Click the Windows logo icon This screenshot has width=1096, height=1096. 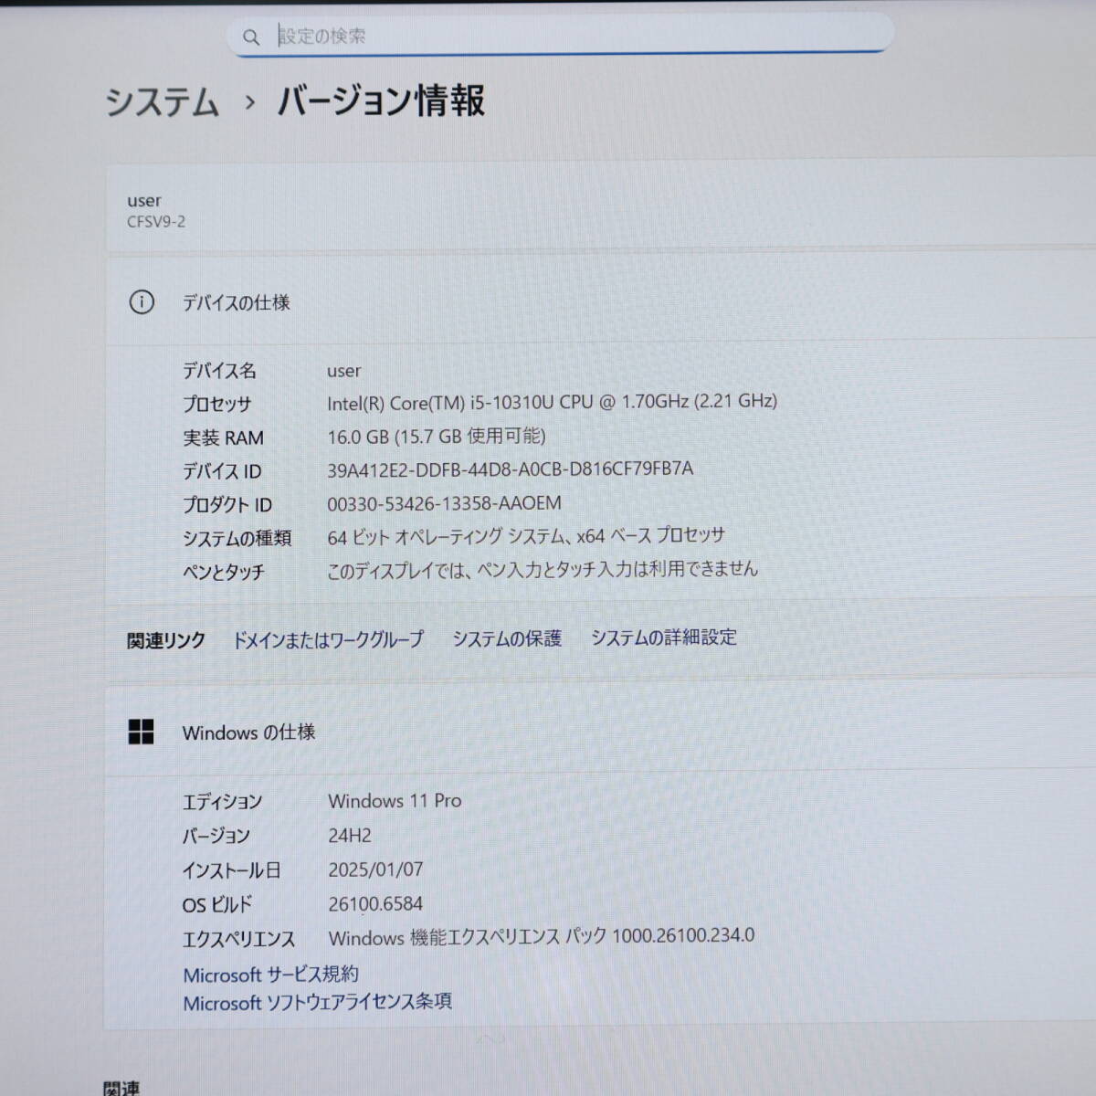(142, 732)
